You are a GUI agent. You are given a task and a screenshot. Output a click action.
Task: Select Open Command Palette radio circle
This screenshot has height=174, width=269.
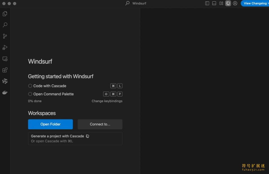click(30, 94)
